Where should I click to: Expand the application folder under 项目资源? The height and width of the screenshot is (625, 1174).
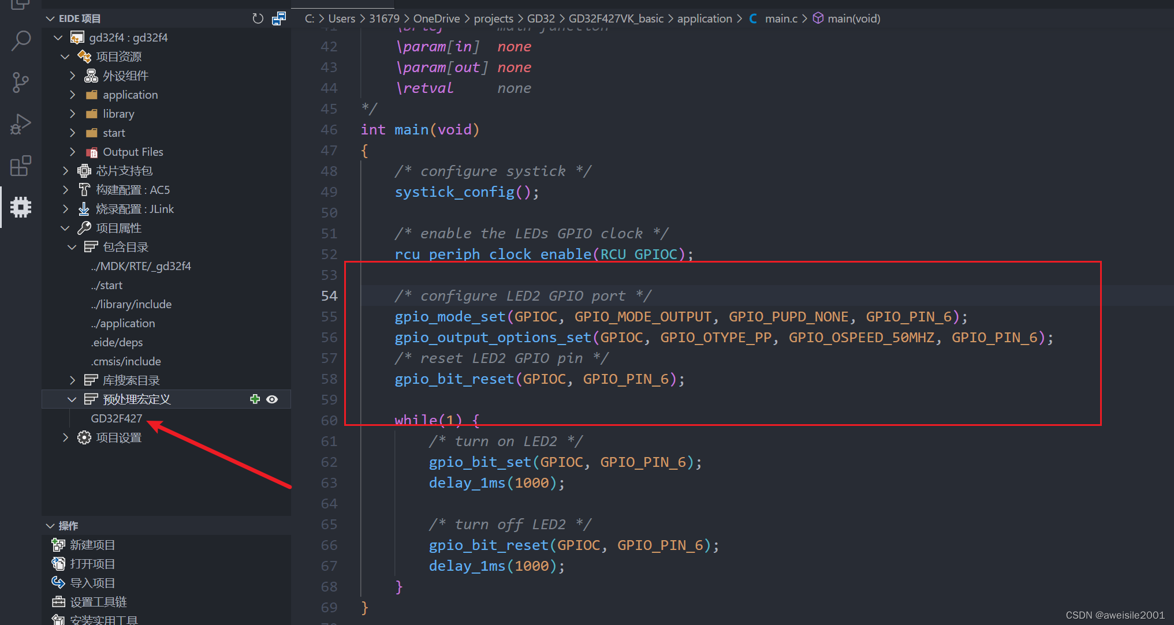[x=72, y=94]
